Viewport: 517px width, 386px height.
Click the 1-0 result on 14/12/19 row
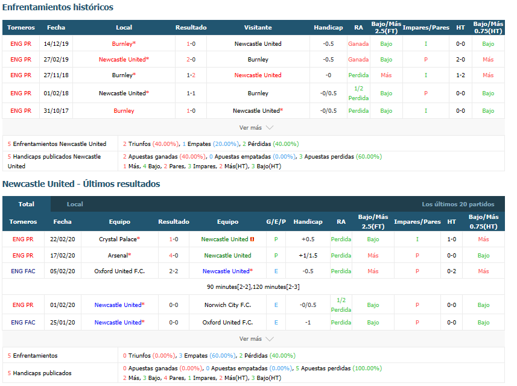pos(191,43)
